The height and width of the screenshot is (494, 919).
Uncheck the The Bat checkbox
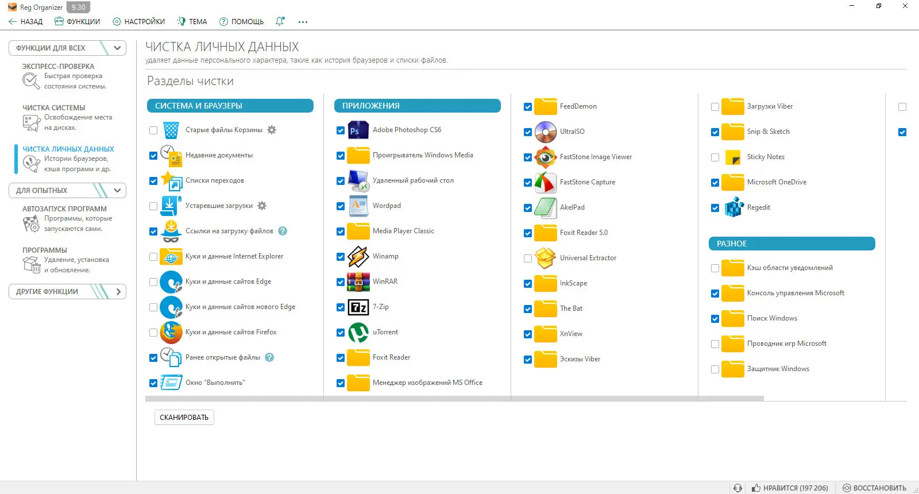tap(528, 309)
